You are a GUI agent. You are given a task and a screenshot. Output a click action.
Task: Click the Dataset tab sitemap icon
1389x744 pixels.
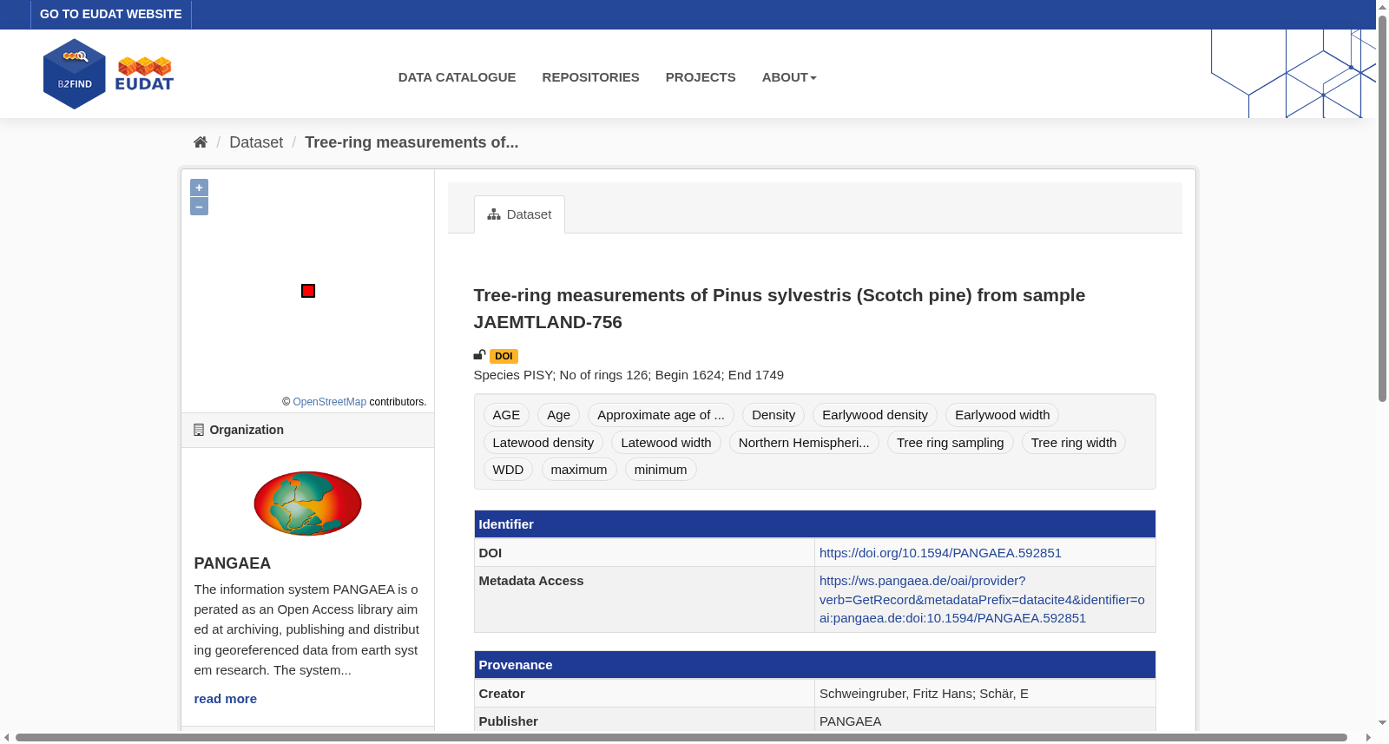point(494,214)
